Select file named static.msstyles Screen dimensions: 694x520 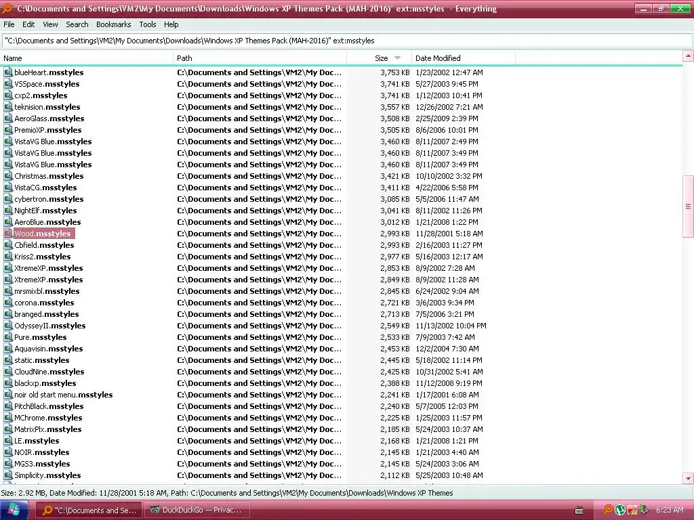point(41,360)
